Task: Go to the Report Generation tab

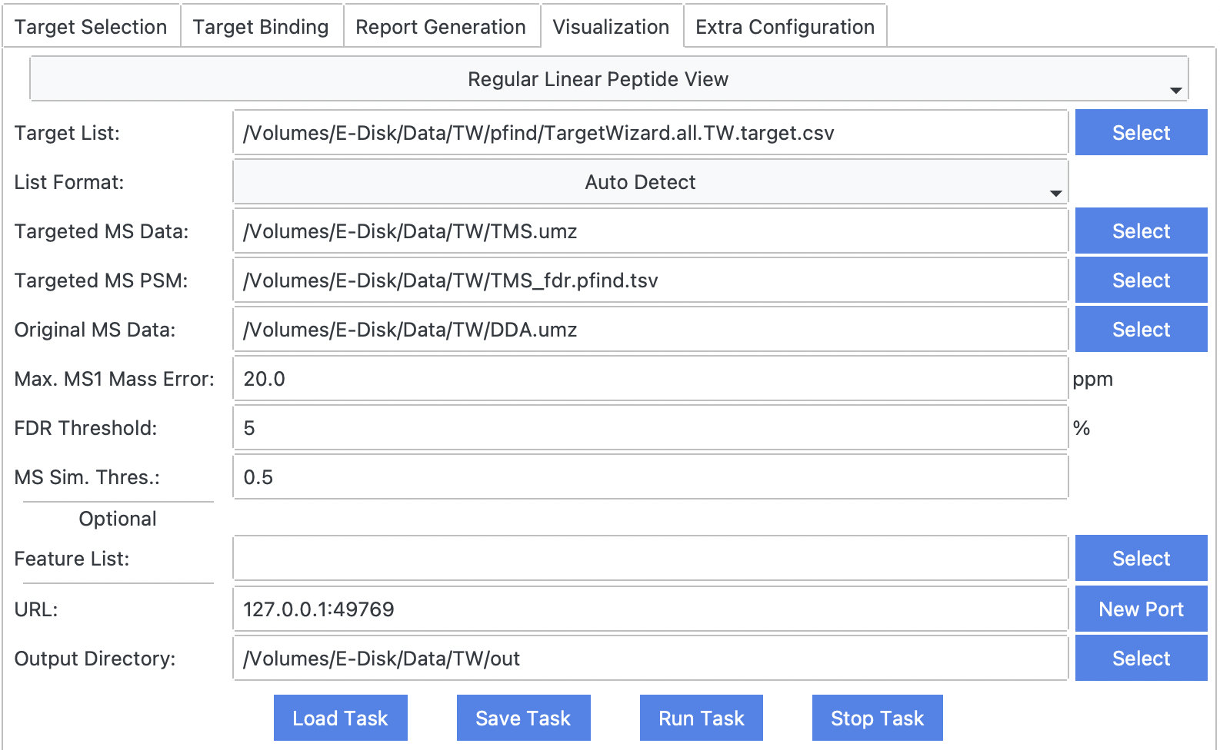Action: (x=441, y=27)
